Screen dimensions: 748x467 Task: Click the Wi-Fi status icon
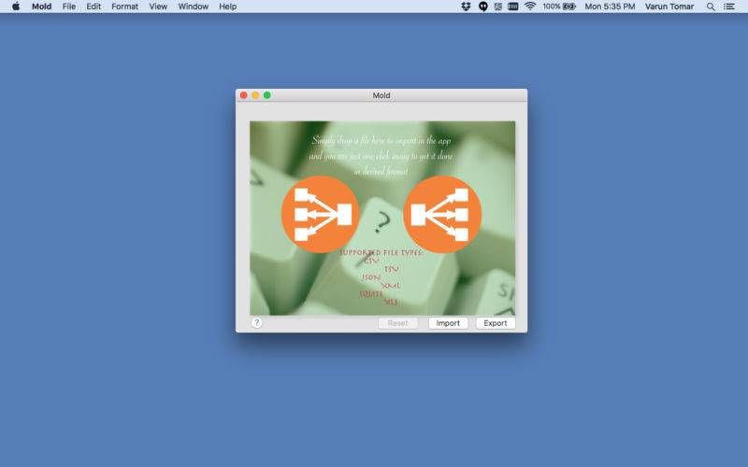pos(530,7)
